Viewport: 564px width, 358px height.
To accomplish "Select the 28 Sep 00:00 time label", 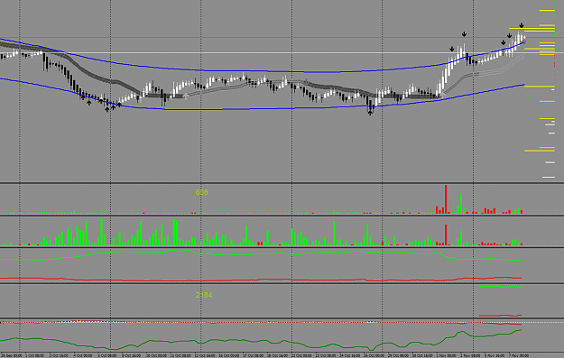I will (12, 355).
